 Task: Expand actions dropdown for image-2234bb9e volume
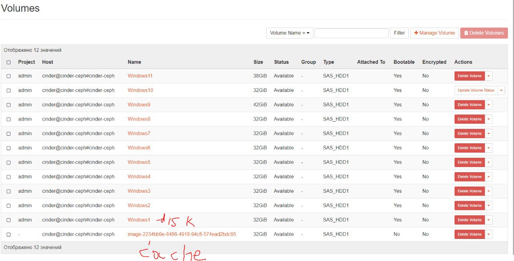489,234
